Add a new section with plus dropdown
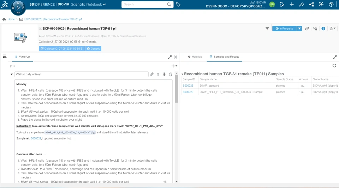 click(x=174, y=66)
